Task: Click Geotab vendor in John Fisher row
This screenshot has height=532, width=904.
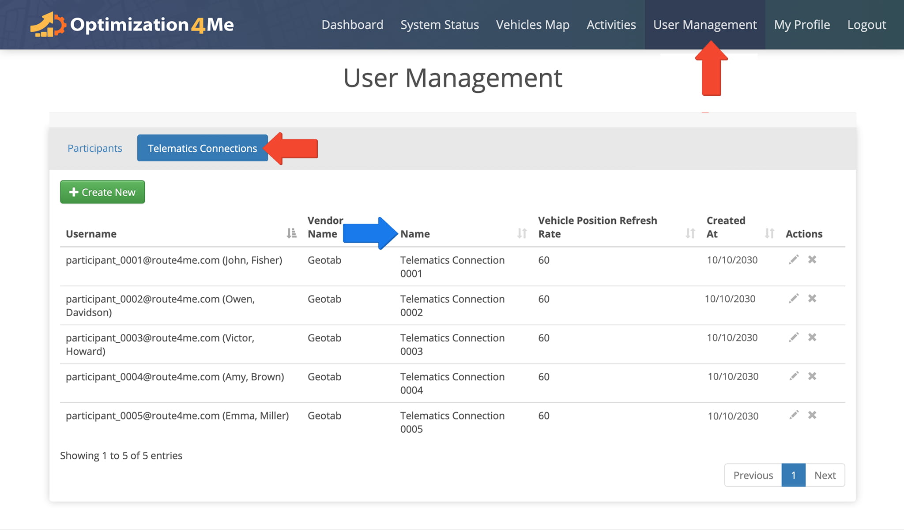Action: tap(324, 260)
